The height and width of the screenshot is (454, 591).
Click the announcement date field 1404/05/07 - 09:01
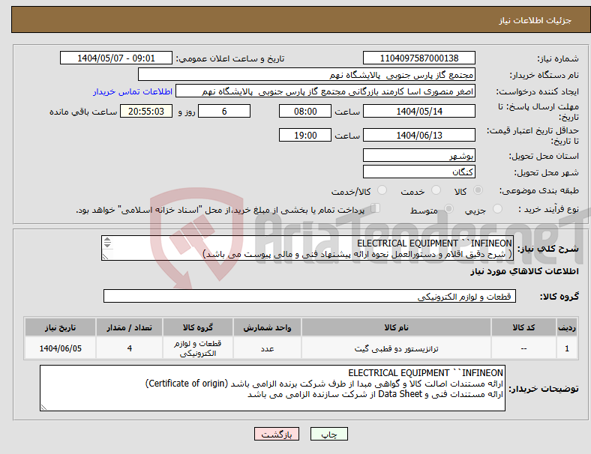click(x=116, y=58)
